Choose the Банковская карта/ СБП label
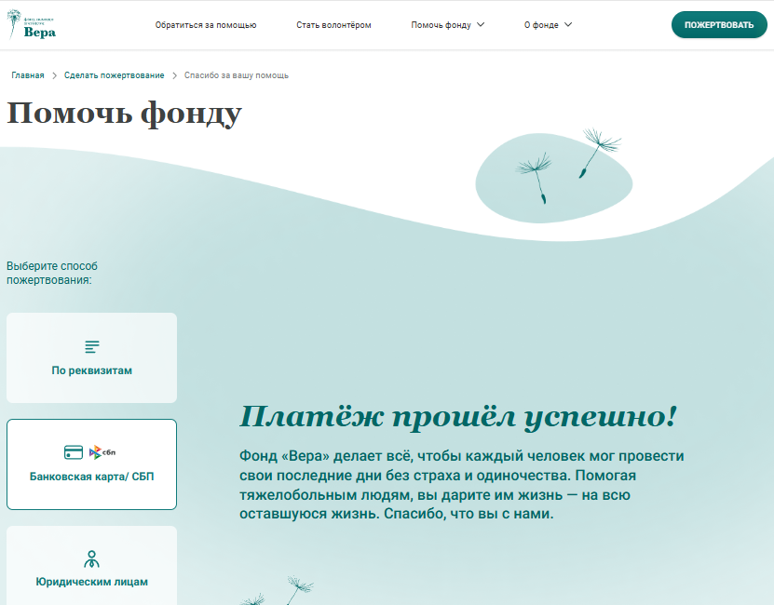774x605 pixels. point(91,477)
